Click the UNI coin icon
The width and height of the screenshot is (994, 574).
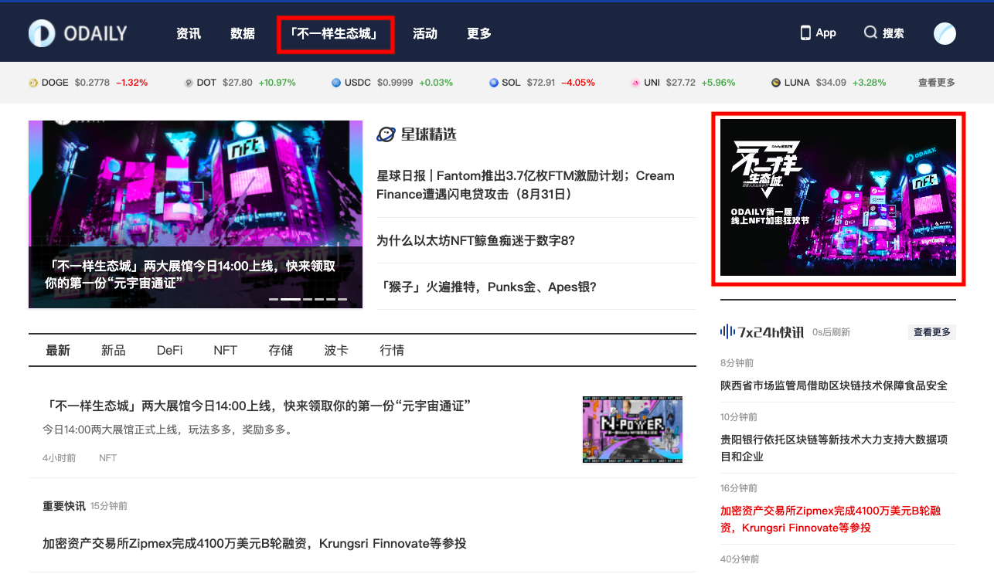coord(635,83)
